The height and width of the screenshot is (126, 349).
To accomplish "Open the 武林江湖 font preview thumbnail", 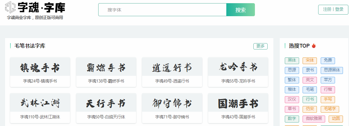I will click(x=40, y=103).
